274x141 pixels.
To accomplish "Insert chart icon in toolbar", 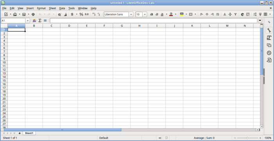I will pyautogui.click(x=242, y=14).
